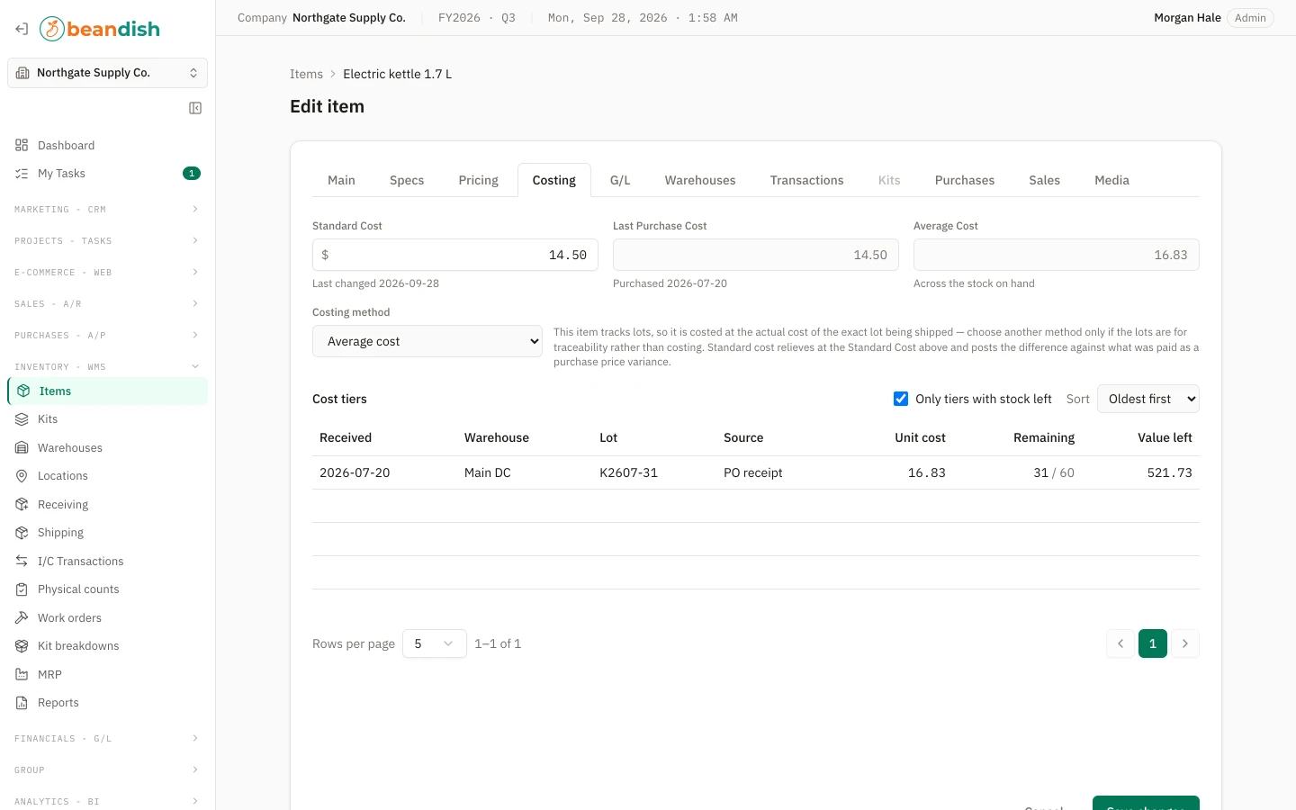1296x810 pixels.
Task: Open MRP in the sidebar
Action: click(107, 675)
